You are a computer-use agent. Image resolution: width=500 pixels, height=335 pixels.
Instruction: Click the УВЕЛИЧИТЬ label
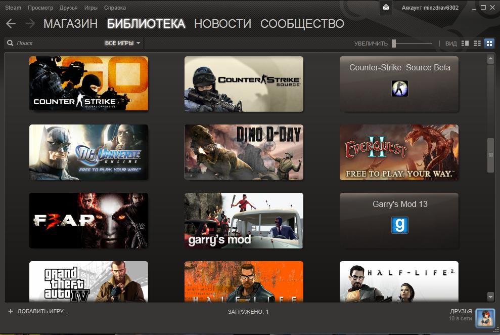pos(371,44)
